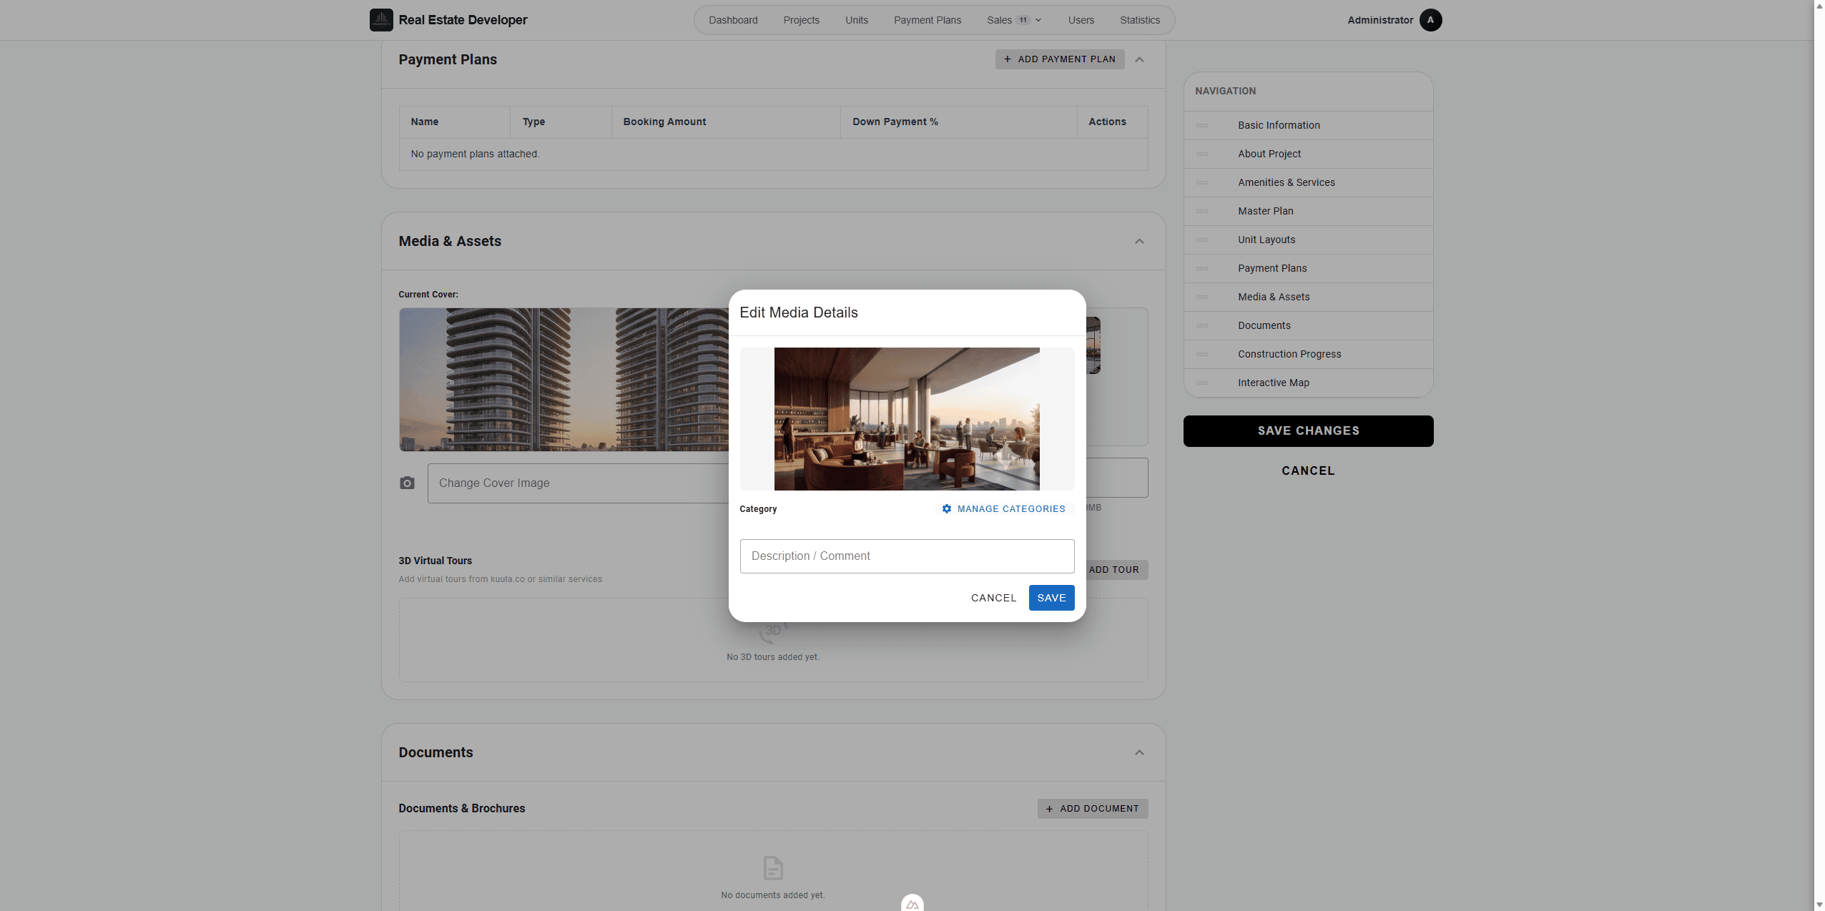Image resolution: width=1825 pixels, height=911 pixels.
Task: Click the media preview image in dialog
Action: (907, 419)
